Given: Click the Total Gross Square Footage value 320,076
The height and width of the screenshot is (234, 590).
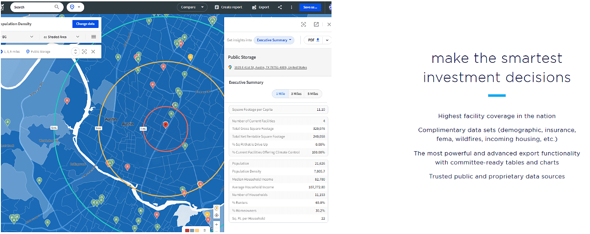Looking at the screenshot, I should [319, 129].
